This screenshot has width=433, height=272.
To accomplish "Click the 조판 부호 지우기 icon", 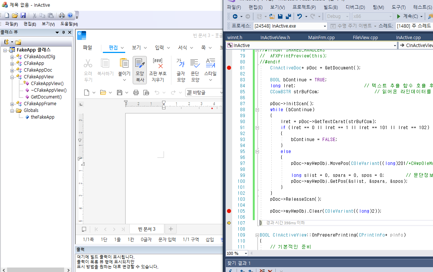I will (158, 64).
